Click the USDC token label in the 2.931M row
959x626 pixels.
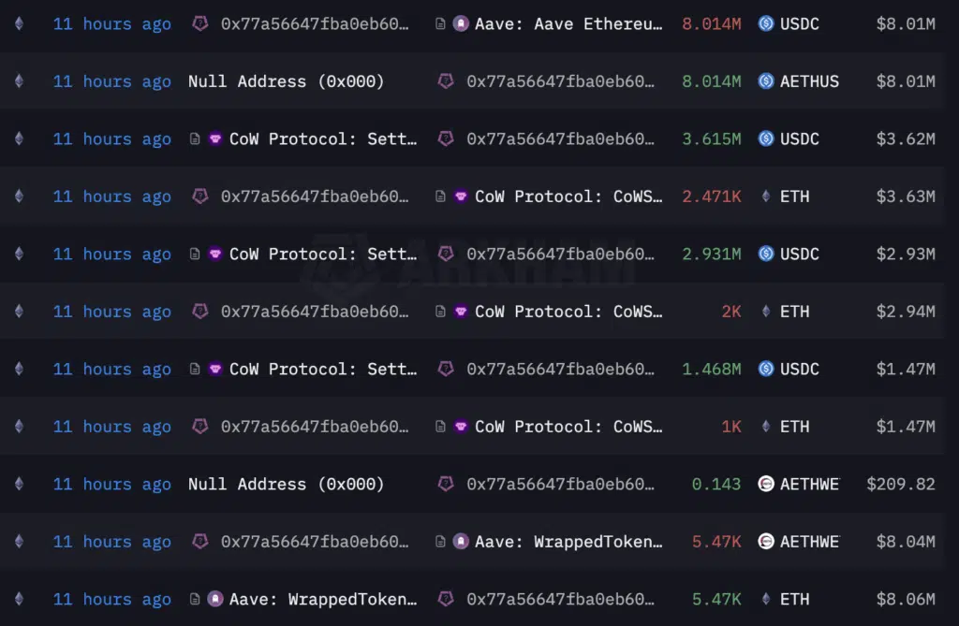coord(800,255)
